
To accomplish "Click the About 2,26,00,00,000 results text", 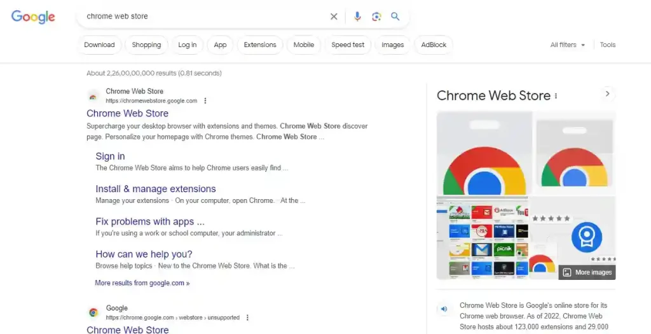I will (154, 73).
